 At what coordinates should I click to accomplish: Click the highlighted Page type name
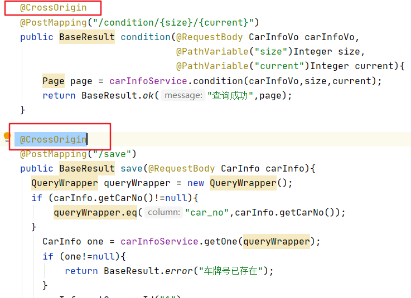click(54, 81)
